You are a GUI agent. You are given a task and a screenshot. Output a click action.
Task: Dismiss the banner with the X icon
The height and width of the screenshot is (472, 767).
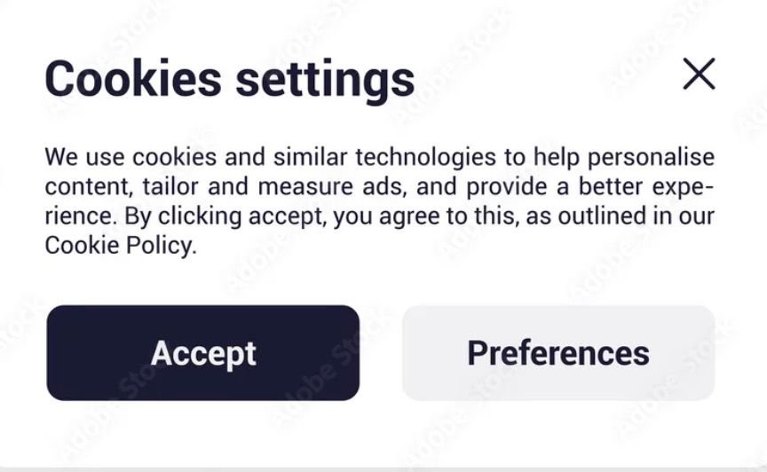click(699, 75)
